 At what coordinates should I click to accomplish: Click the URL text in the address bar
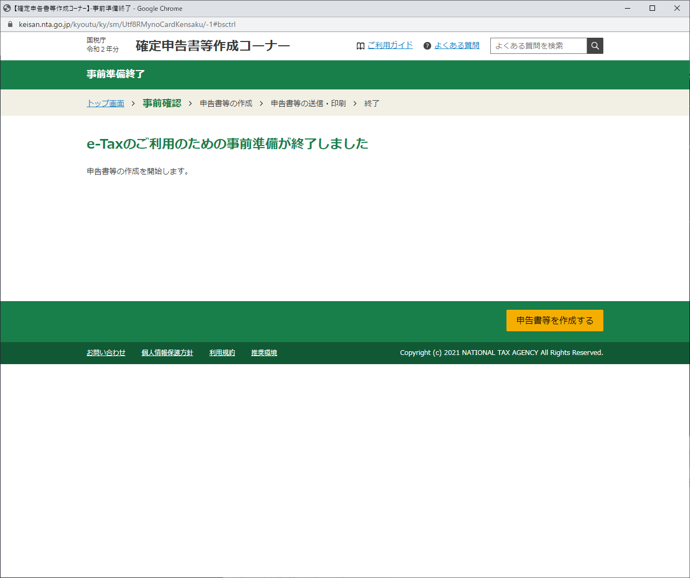pyautogui.click(x=127, y=24)
